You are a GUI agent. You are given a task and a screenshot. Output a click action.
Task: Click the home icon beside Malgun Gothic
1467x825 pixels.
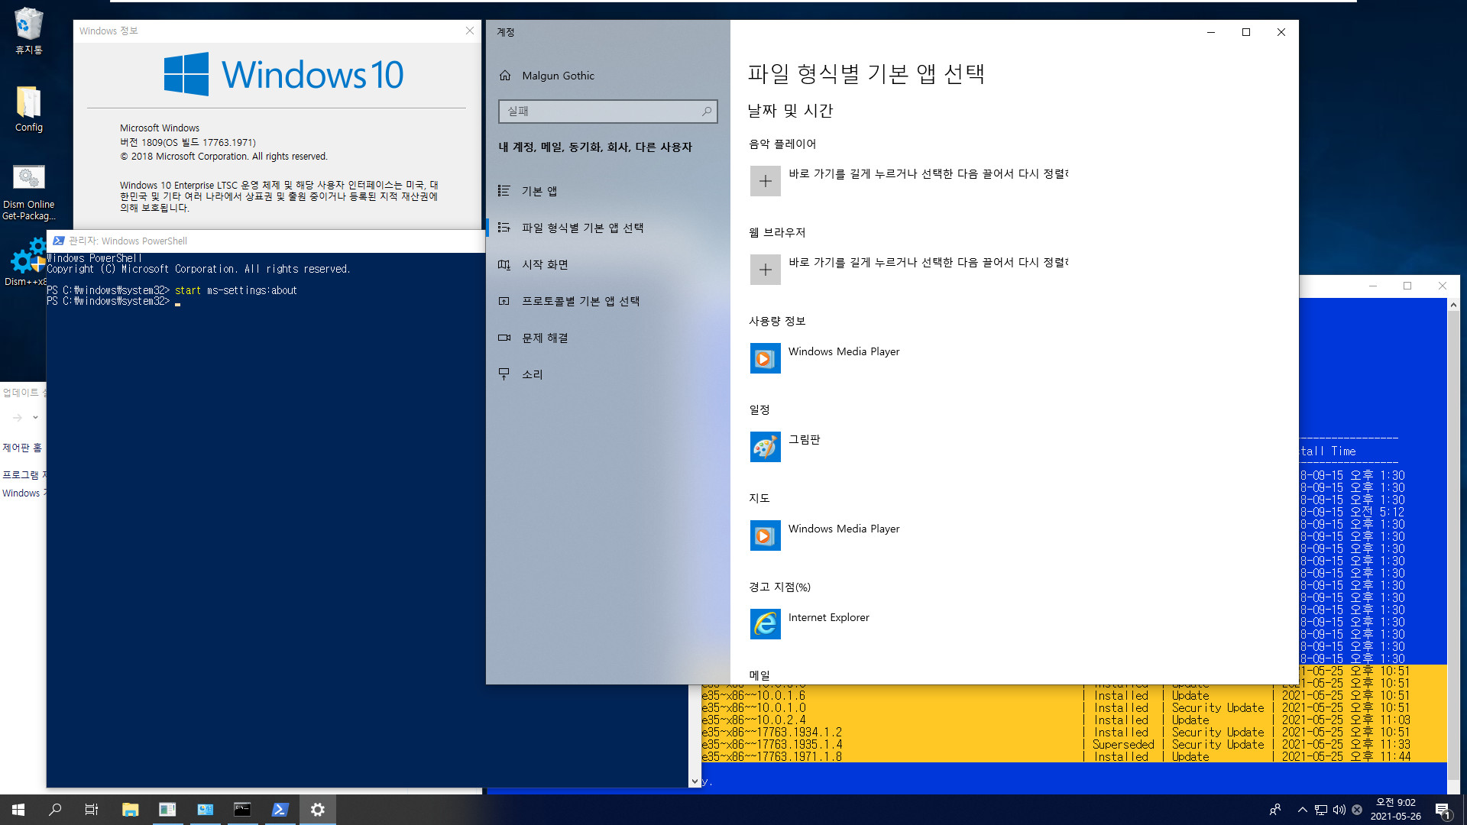(x=505, y=76)
